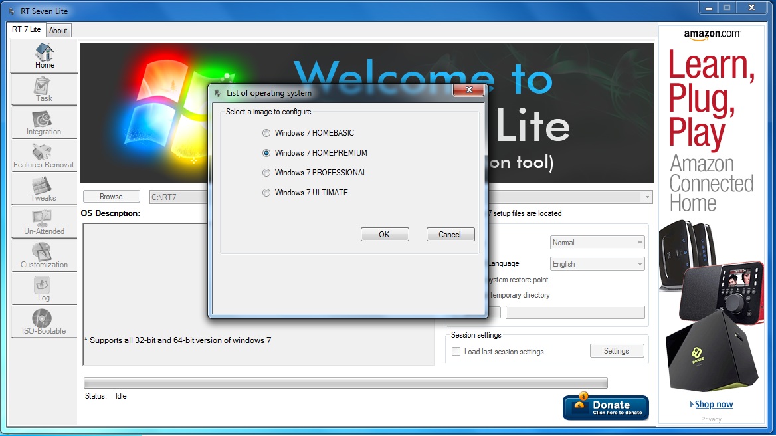Click the Privacy link in the ad
This screenshot has width=776, height=436.
pos(711,419)
